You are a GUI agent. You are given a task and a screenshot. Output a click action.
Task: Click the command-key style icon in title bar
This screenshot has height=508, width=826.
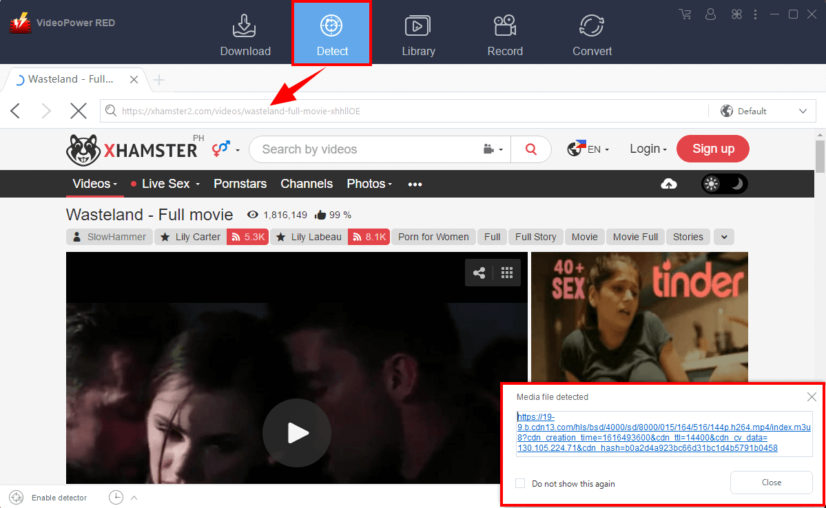(x=736, y=14)
